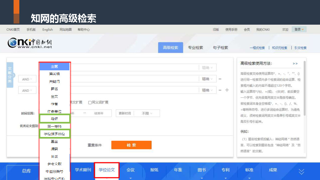Check the 同义词扩展 checkbox
320x180 pixels.
(x=90, y=102)
